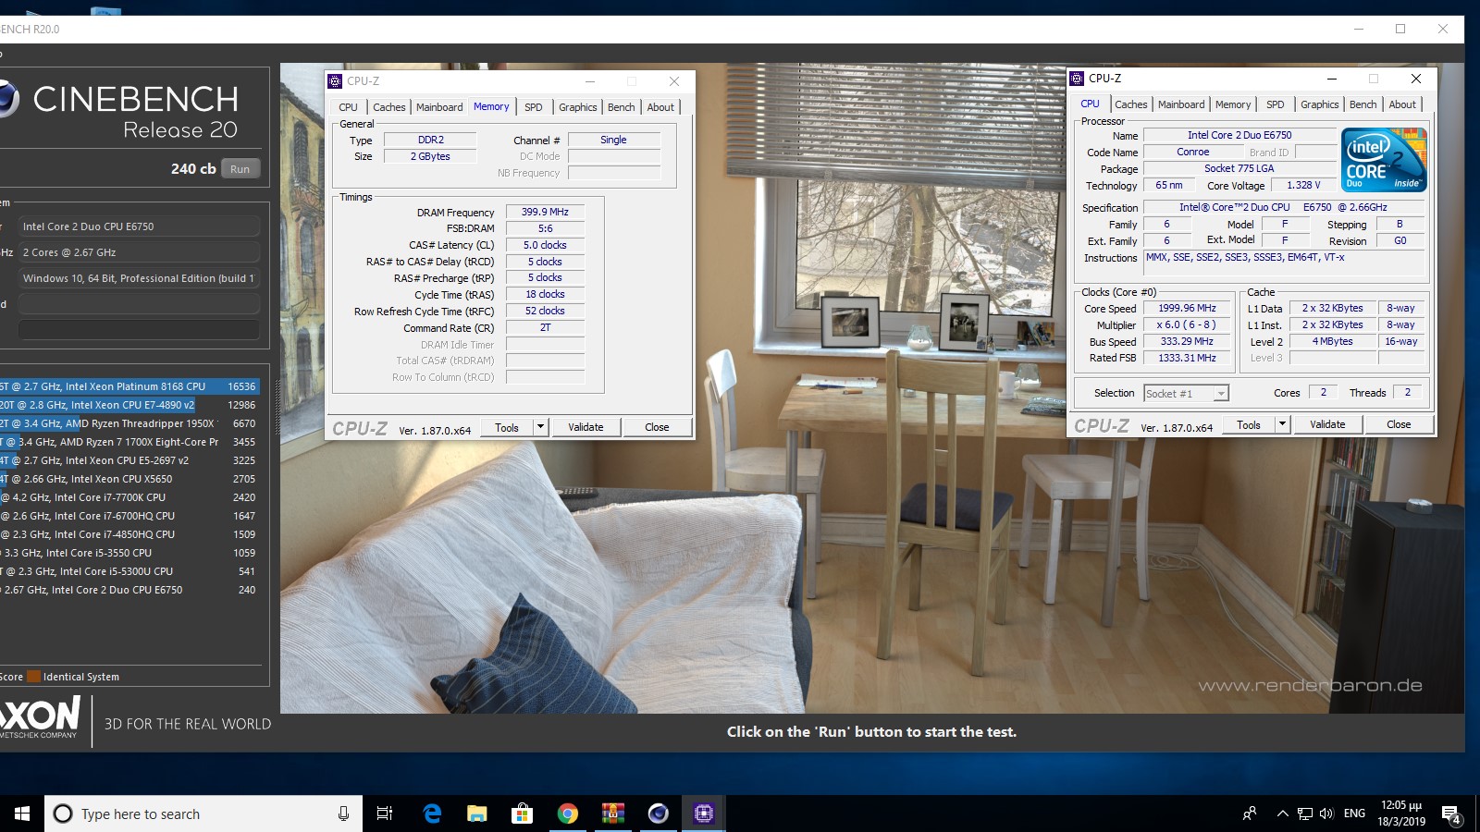Click the Rated FSB value 1333.31 MHz

point(1187,358)
